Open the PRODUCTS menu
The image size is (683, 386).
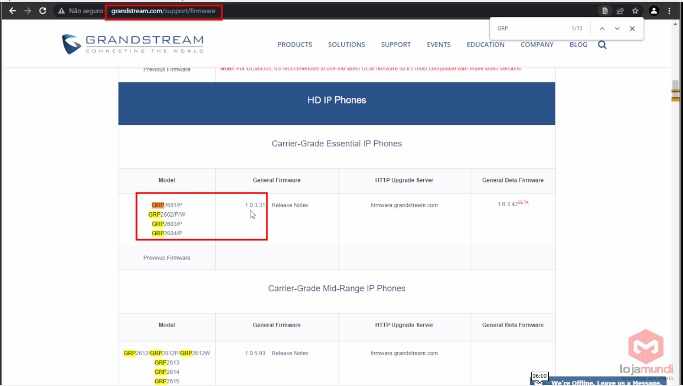(x=294, y=45)
